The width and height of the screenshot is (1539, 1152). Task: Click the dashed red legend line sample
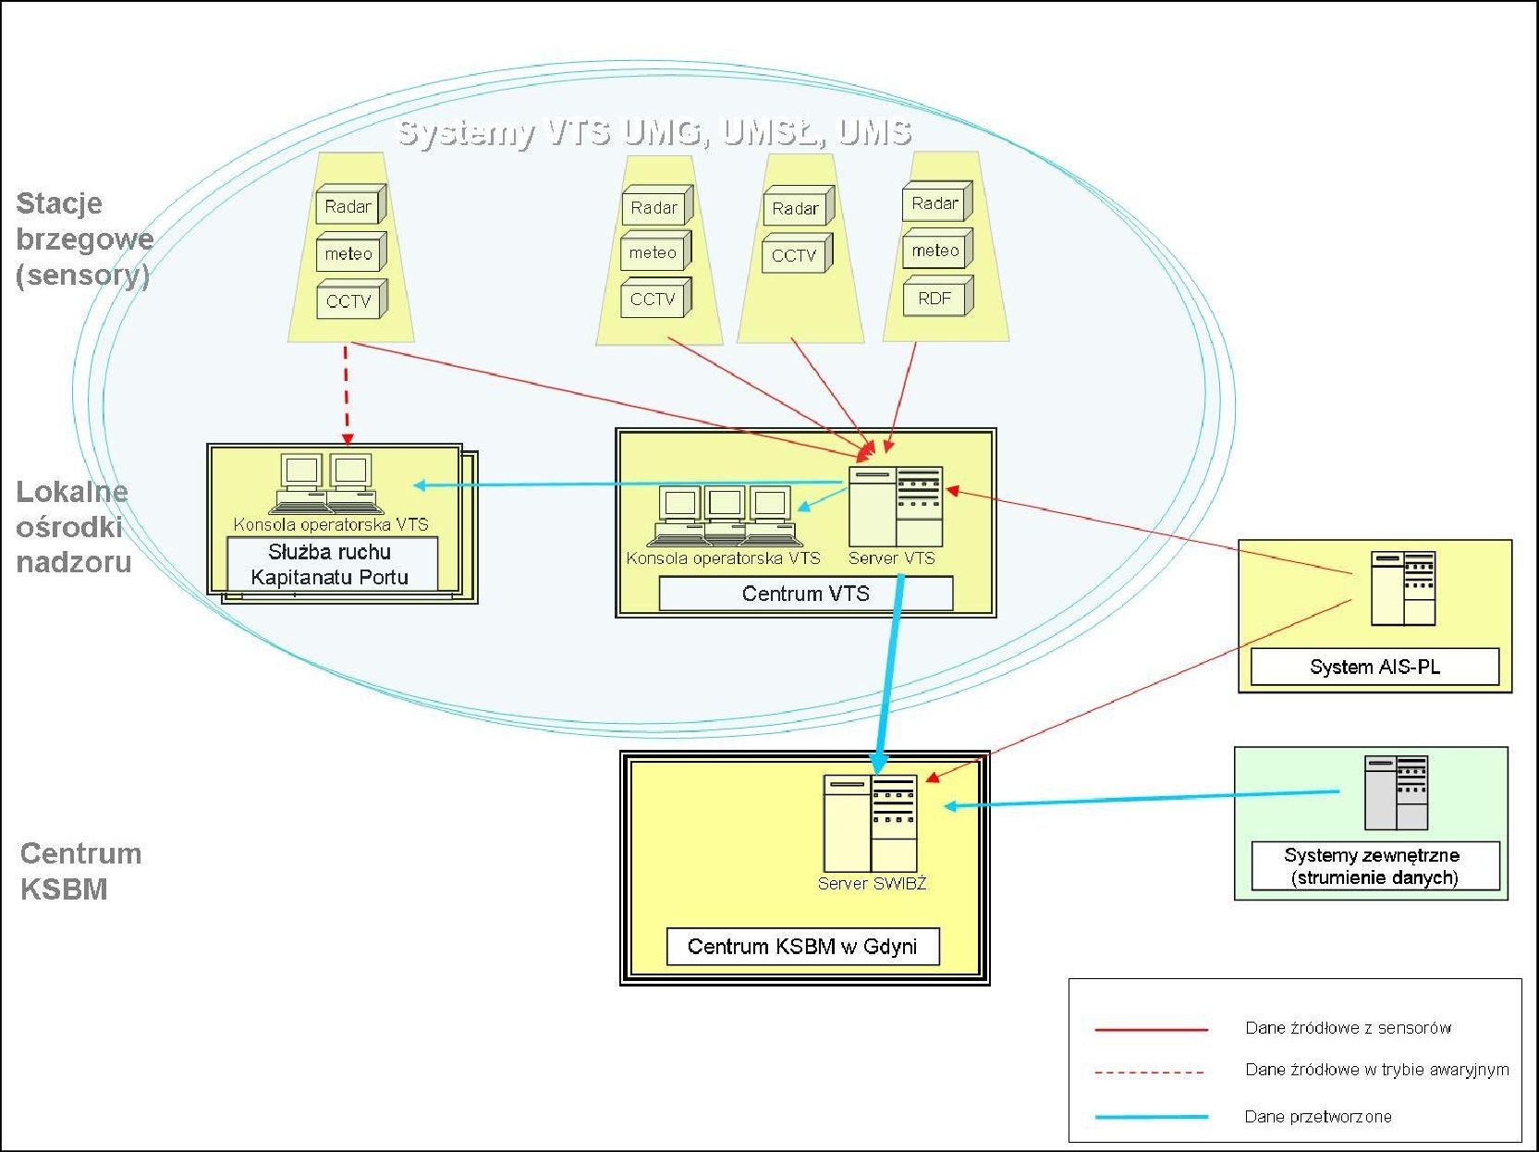(1151, 1072)
